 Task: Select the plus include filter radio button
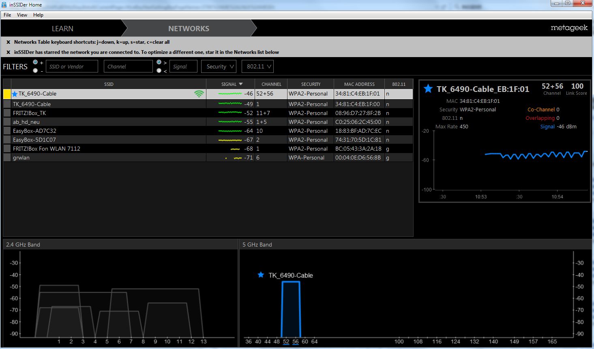[35, 62]
